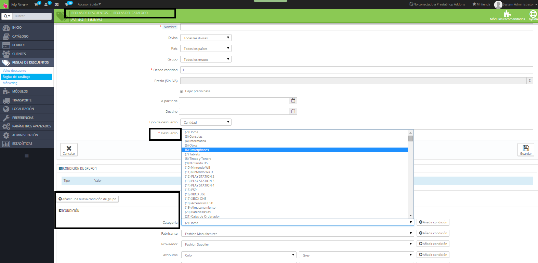The image size is (538, 263).
Task: Open Módulos recomendados puzzle icon
Action: click(x=507, y=14)
